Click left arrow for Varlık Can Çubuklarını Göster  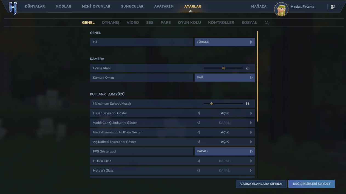[x=198, y=123]
